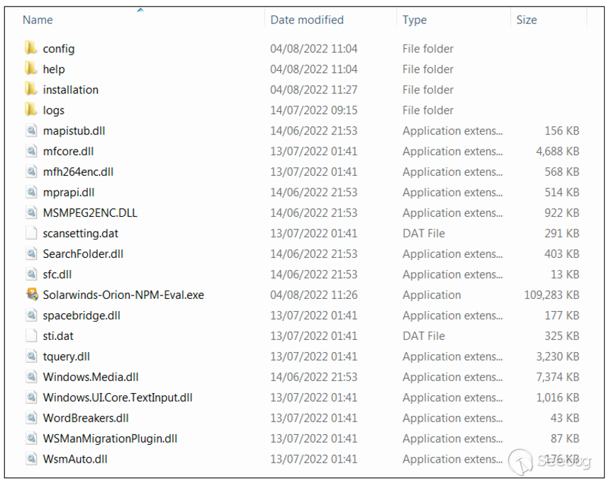Sort by the Name column header
611x481 pixels.
pyautogui.click(x=38, y=20)
